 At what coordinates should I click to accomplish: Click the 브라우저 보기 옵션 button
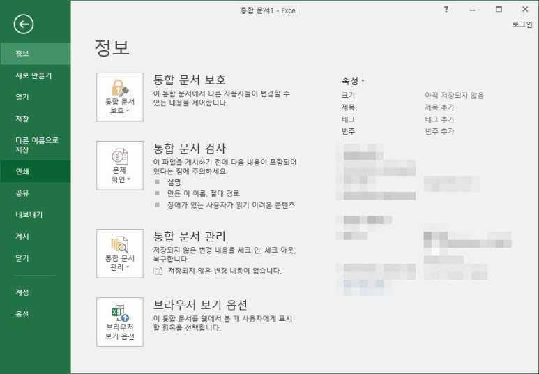(120, 322)
